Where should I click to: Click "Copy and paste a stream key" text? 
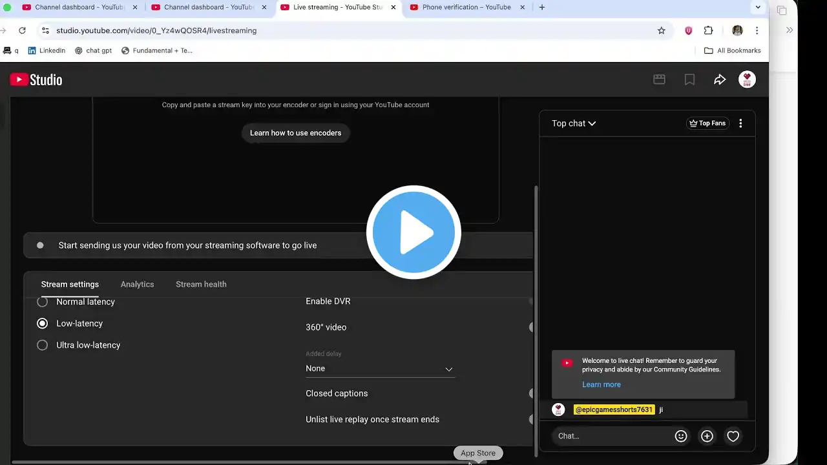pos(295,105)
